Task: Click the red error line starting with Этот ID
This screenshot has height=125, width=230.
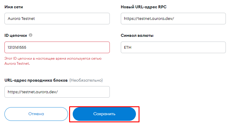Action: (x=53, y=59)
